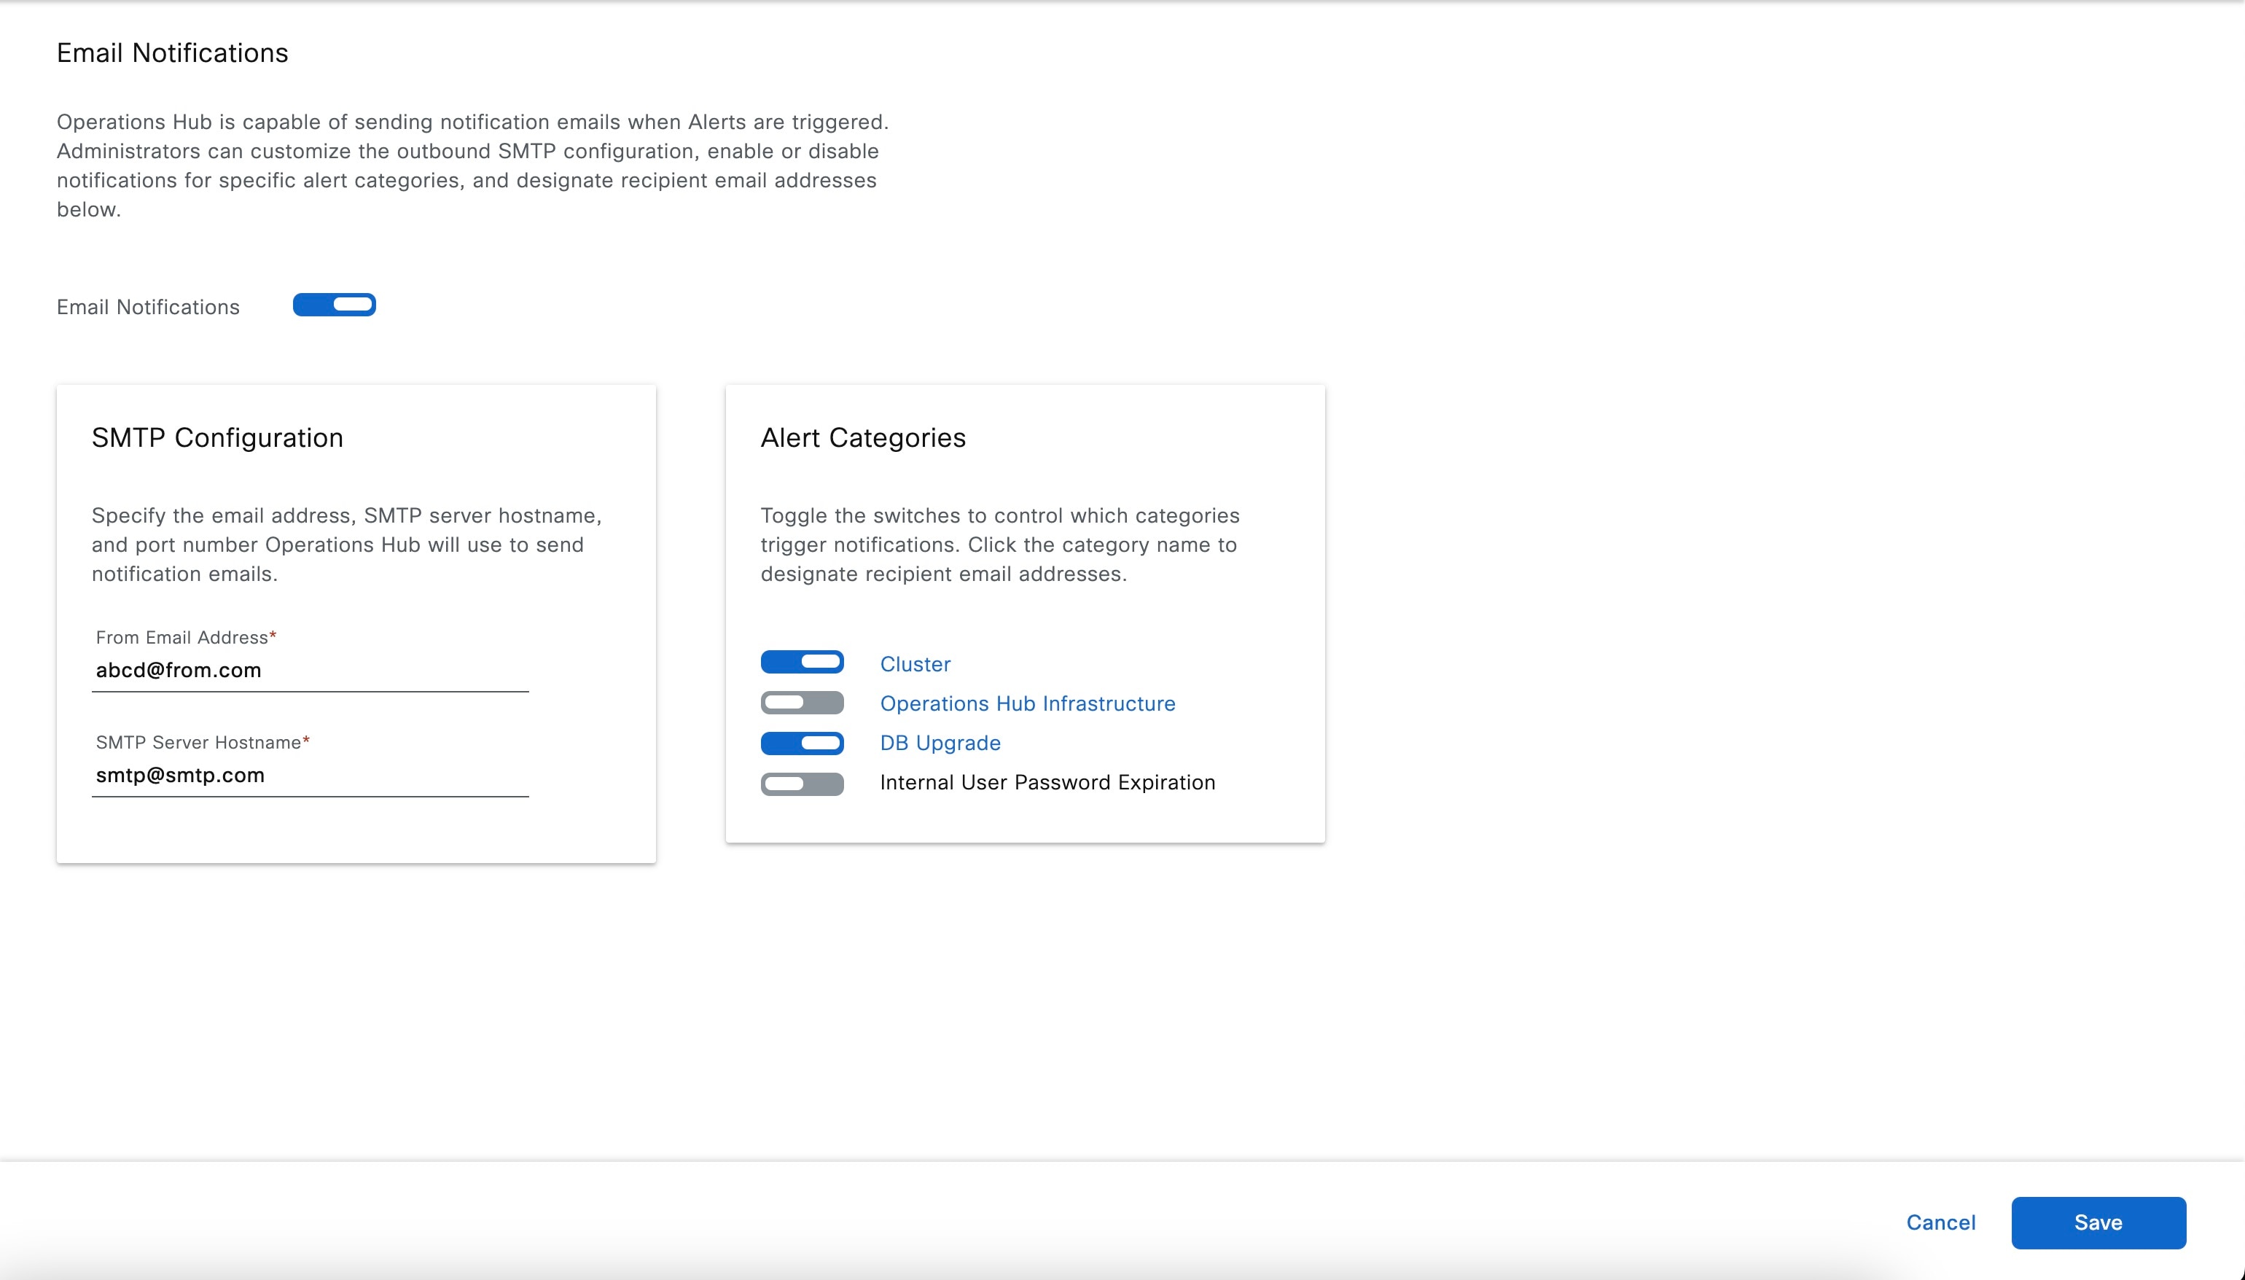Click the Internal User Password Expiration label
2245x1280 pixels.
pos(1047,781)
